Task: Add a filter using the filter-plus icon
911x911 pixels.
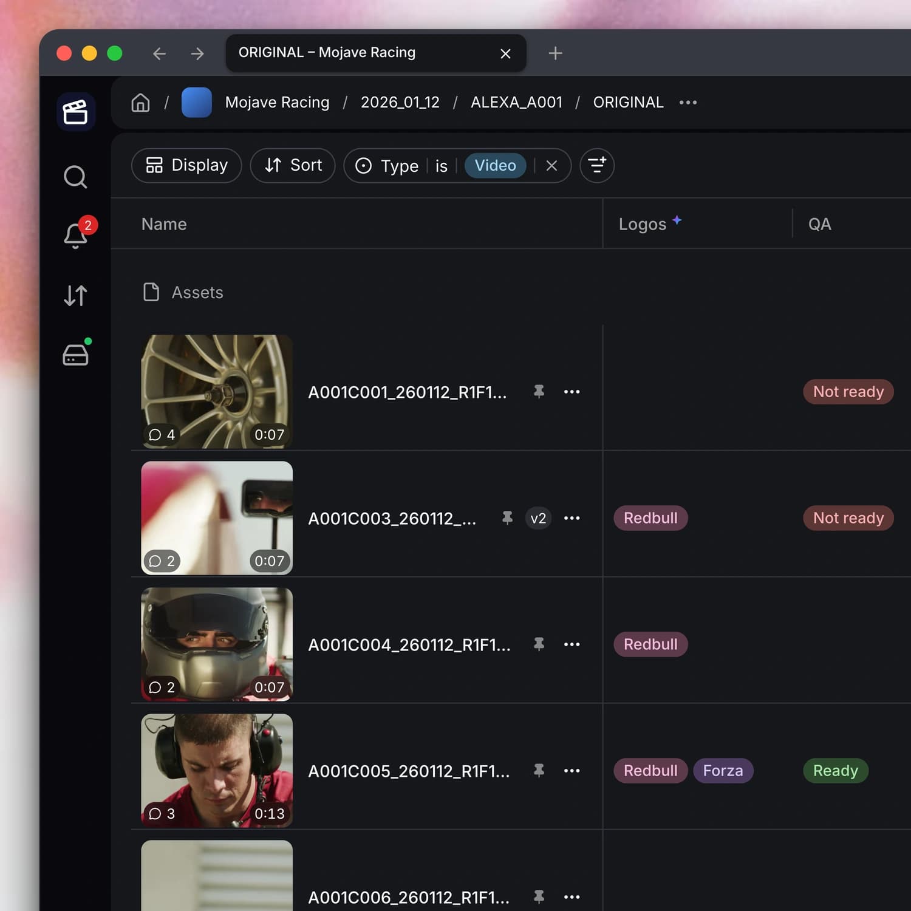Action: (x=597, y=165)
